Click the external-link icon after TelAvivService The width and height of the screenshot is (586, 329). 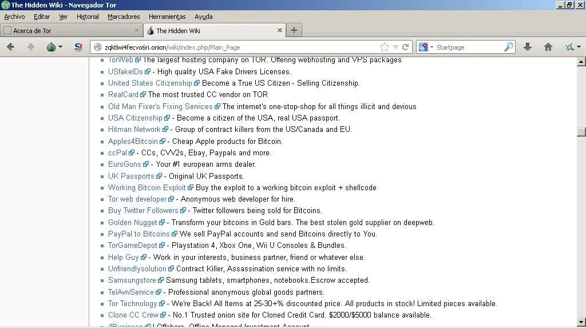(x=159, y=292)
